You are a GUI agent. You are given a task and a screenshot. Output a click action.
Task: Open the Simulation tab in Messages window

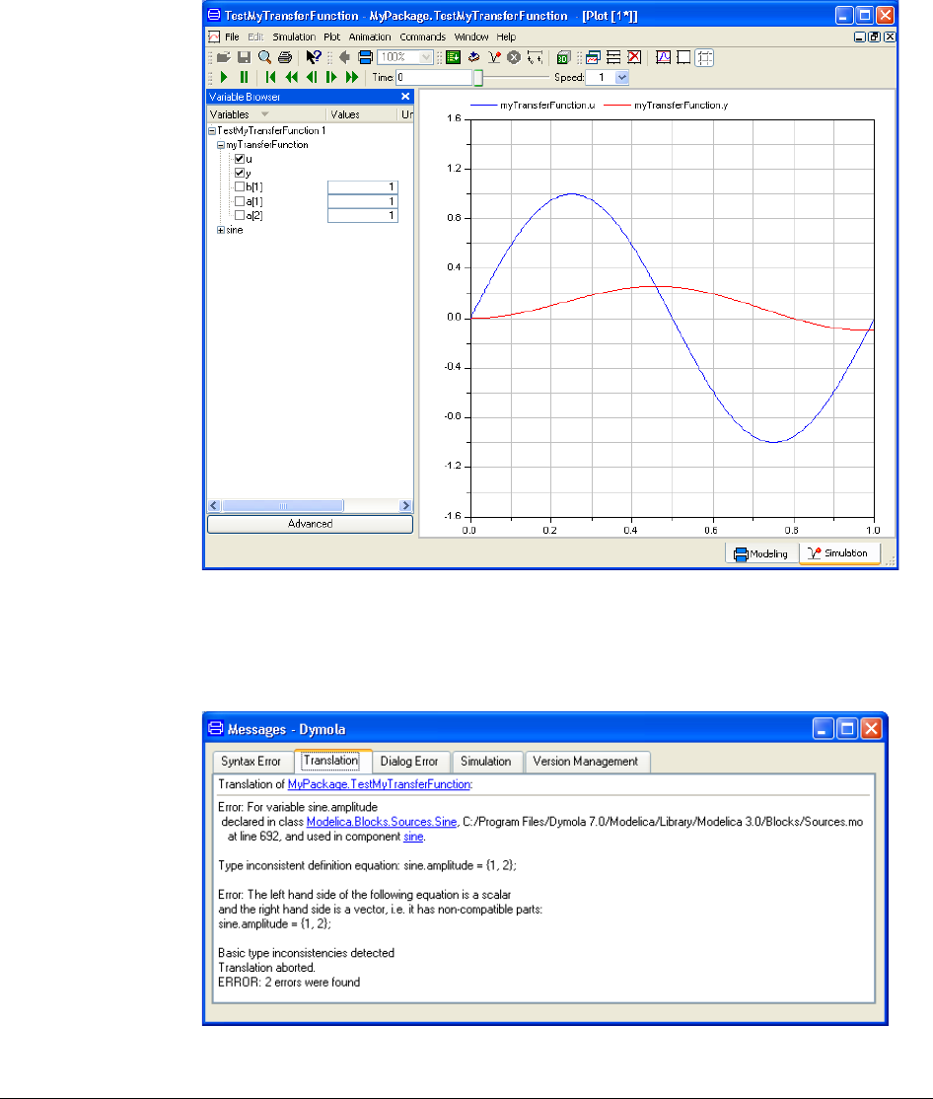pos(485,762)
